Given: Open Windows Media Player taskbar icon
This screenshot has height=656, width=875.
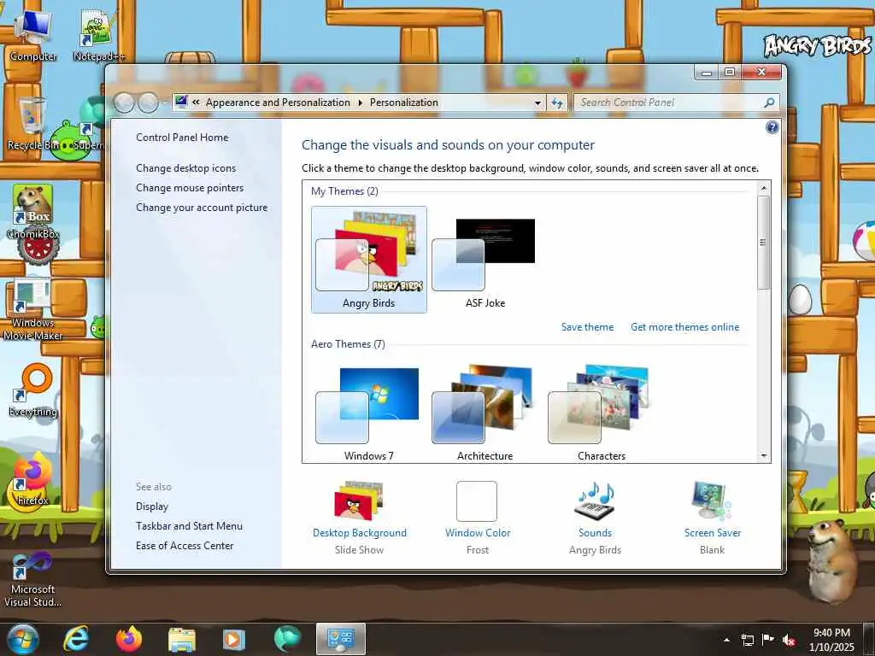Looking at the screenshot, I should [x=234, y=639].
